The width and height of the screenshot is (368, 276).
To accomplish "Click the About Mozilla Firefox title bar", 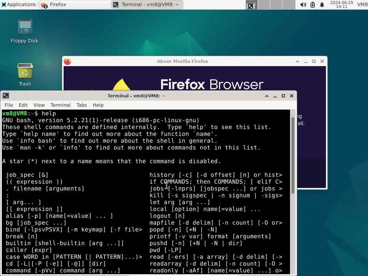I will (x=183, y=61).
